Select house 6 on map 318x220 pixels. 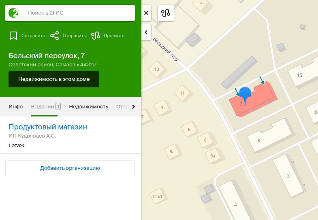tap(205, 140)
